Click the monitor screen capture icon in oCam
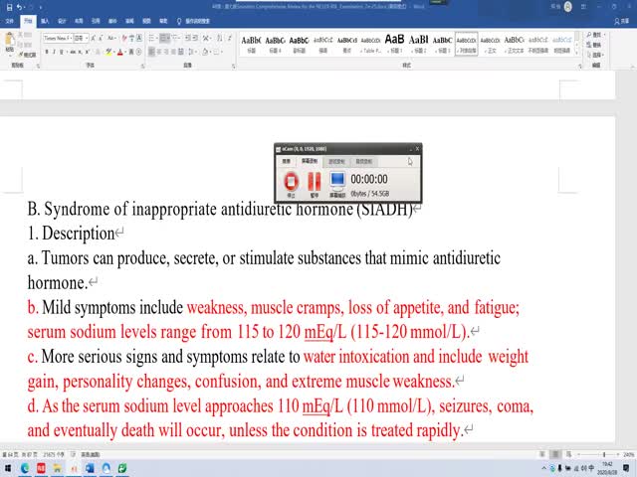Viewport: 637px width, 477px height. coord(337,180)
